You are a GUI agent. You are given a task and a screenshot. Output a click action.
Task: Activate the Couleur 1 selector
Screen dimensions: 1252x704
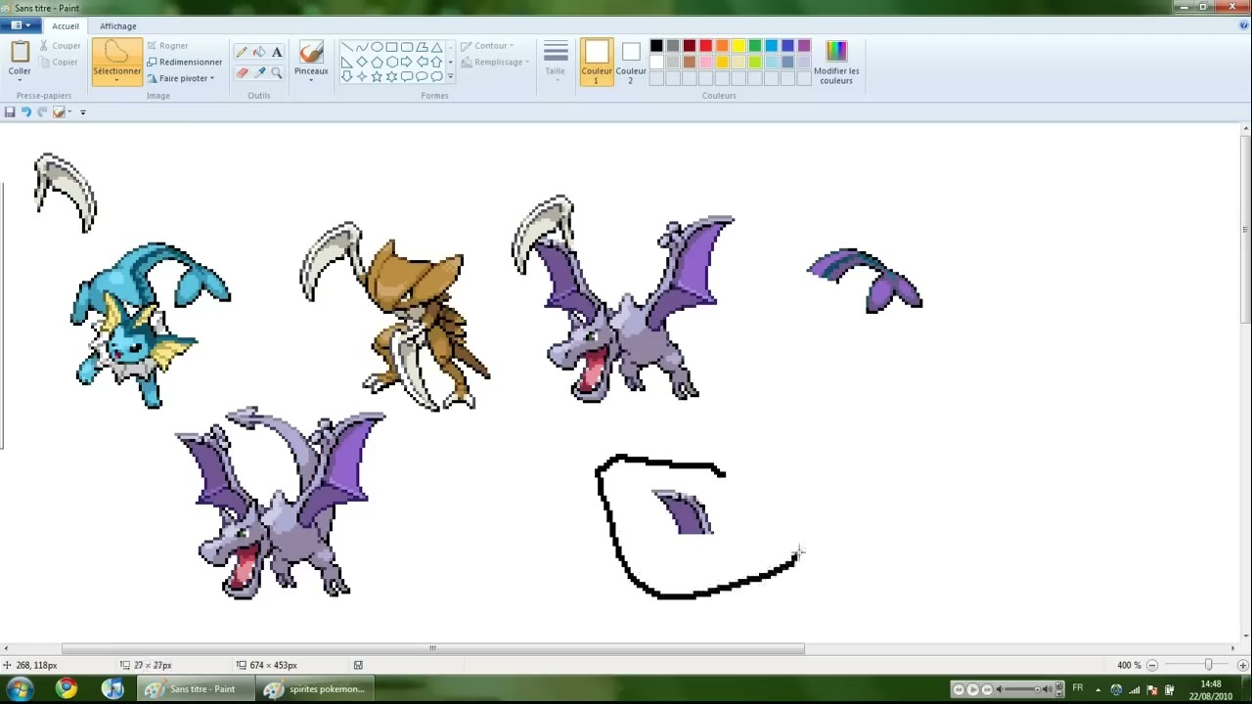tap(597, 62)
